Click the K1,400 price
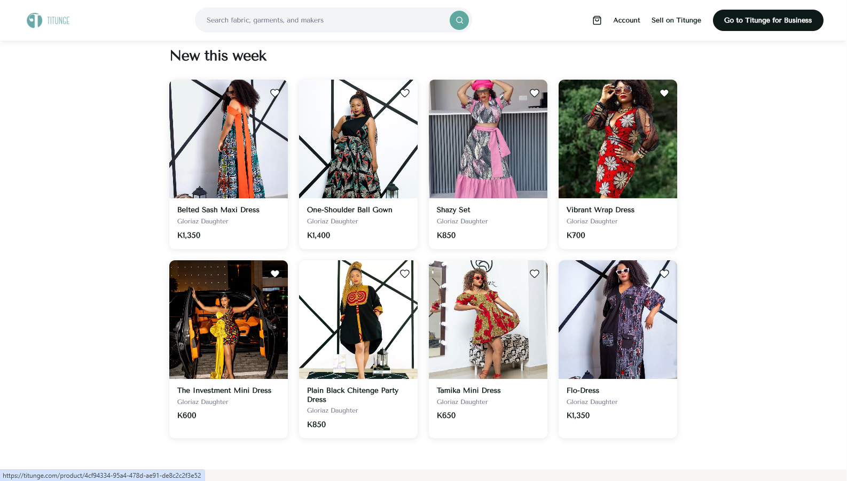 pos(319,235)
